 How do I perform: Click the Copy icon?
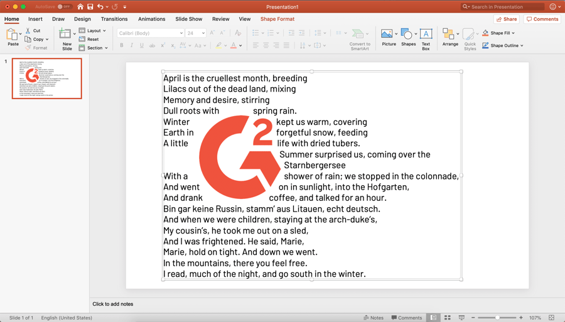point(28,39)
